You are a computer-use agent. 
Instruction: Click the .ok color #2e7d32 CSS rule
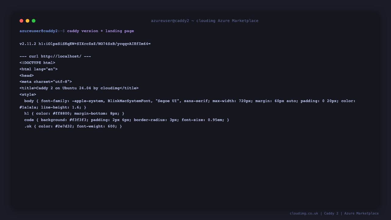tap(73, 127)
